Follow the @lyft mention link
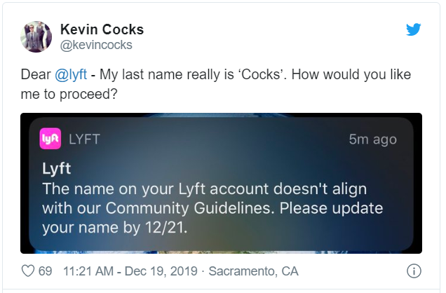Screen dimensions: 446x293 72,74
